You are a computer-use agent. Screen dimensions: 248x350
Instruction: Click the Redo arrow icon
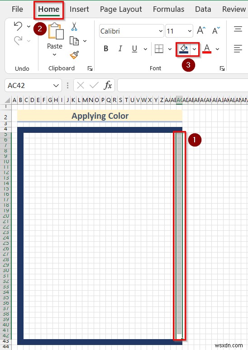pos(18,41)
